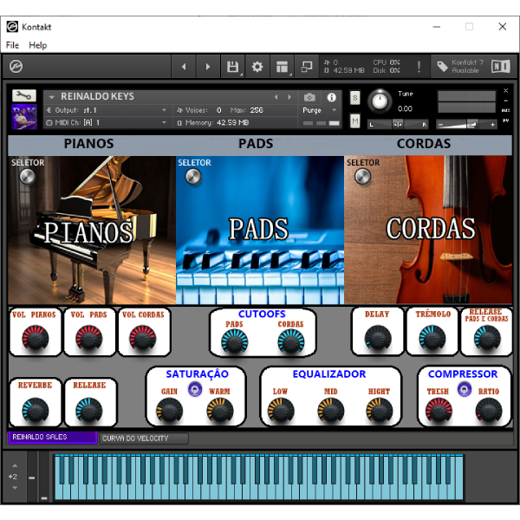The width and height of the screenshot is (520, 520).
Task: Click the RELEASE PADS E CORDAS knob
Action: pos(487,338)
